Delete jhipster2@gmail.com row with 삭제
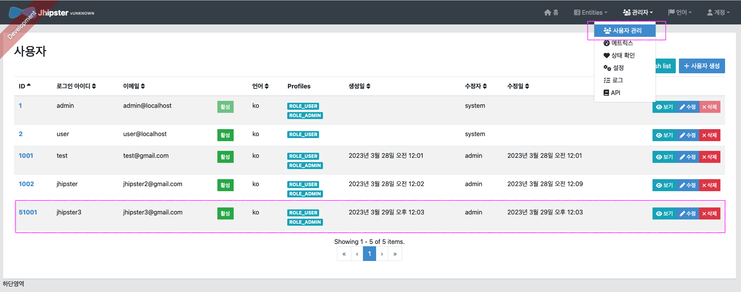 click(710, 185)
